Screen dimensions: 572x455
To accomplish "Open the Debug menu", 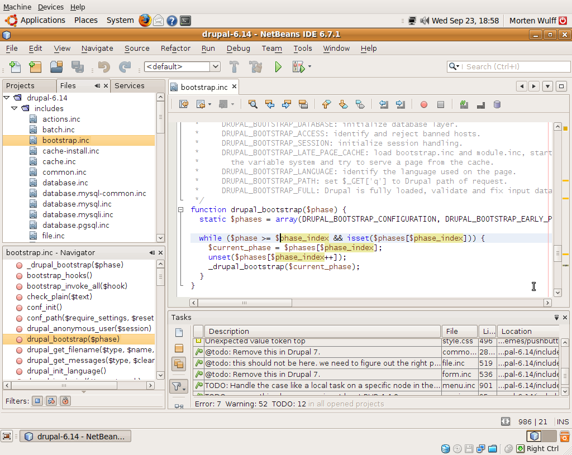I will coord(238,49).
